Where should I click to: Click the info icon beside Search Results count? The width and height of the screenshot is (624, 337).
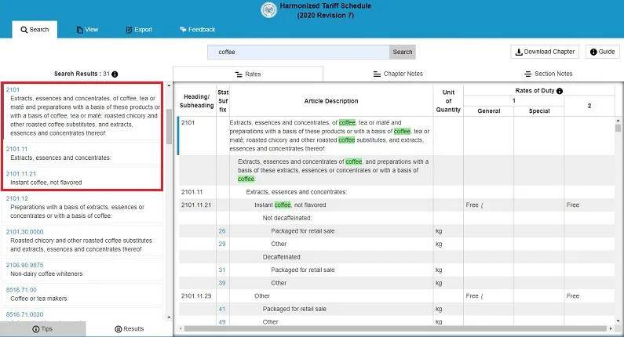click(115, 74)
